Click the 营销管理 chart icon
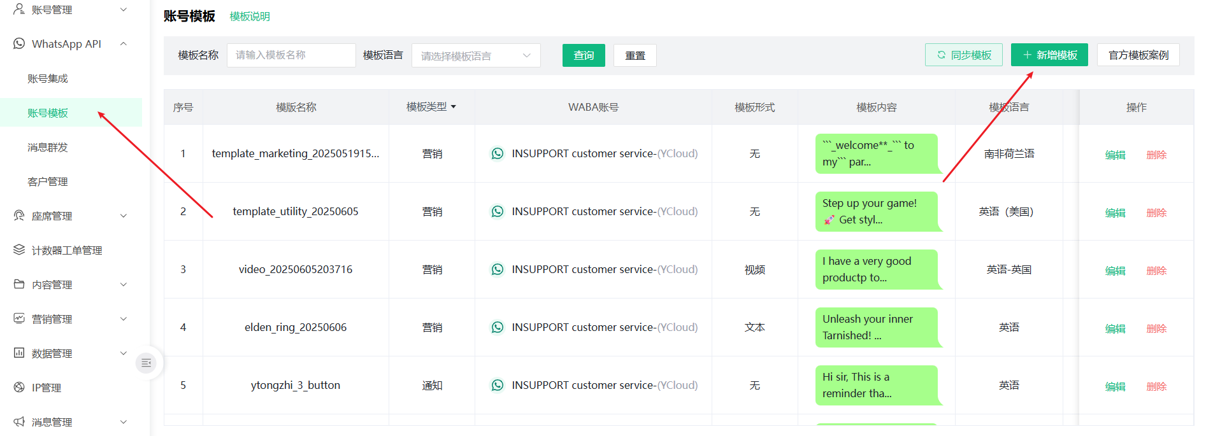The height and width of the screenshot is (436, 1206). tap(19, 319)
